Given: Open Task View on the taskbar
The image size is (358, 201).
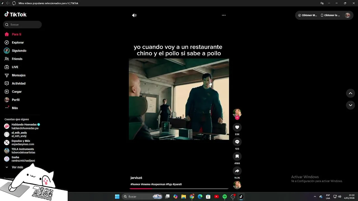Looking at the screenshot, I should [167, 197].
